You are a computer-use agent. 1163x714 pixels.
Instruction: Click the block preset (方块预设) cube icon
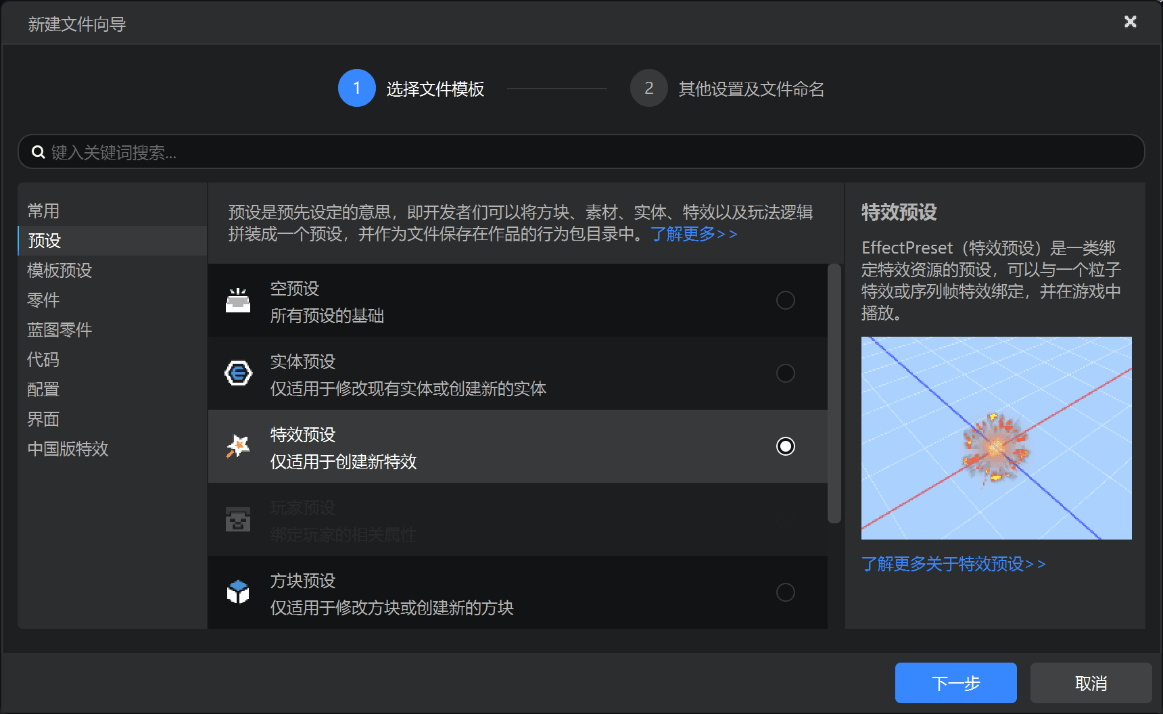tap(238, 592)
